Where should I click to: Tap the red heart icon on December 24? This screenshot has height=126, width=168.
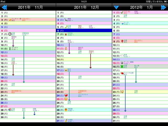pyautogui.click(x=66, y=95)
